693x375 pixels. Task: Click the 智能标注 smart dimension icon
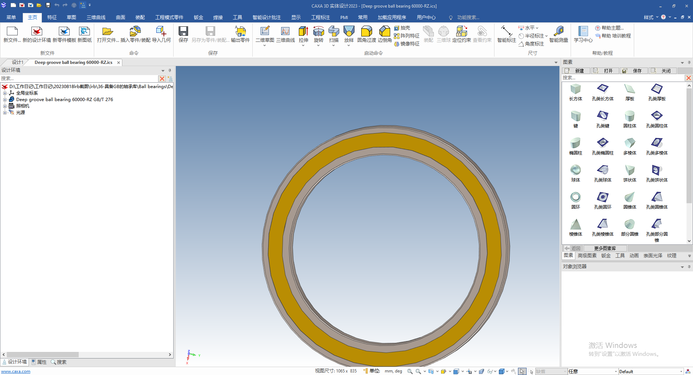coord(507,34)
